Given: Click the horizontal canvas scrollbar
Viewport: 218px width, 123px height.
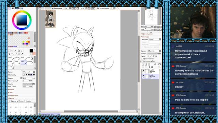Looking at the screenshot, I should [x=91, y=111].
